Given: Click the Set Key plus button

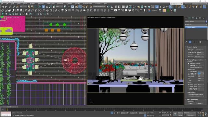Looking at the screenshot, I should (175, 114).
